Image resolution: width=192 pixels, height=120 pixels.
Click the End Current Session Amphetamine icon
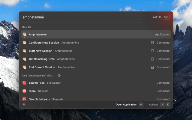(x=25, y=67)
